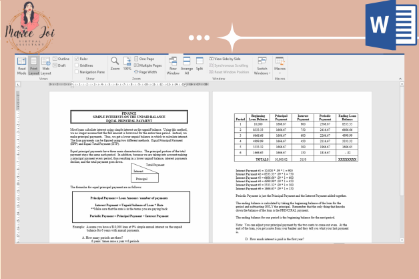Click Arrange All windows
419x279 pixels.
pos(187,65)
